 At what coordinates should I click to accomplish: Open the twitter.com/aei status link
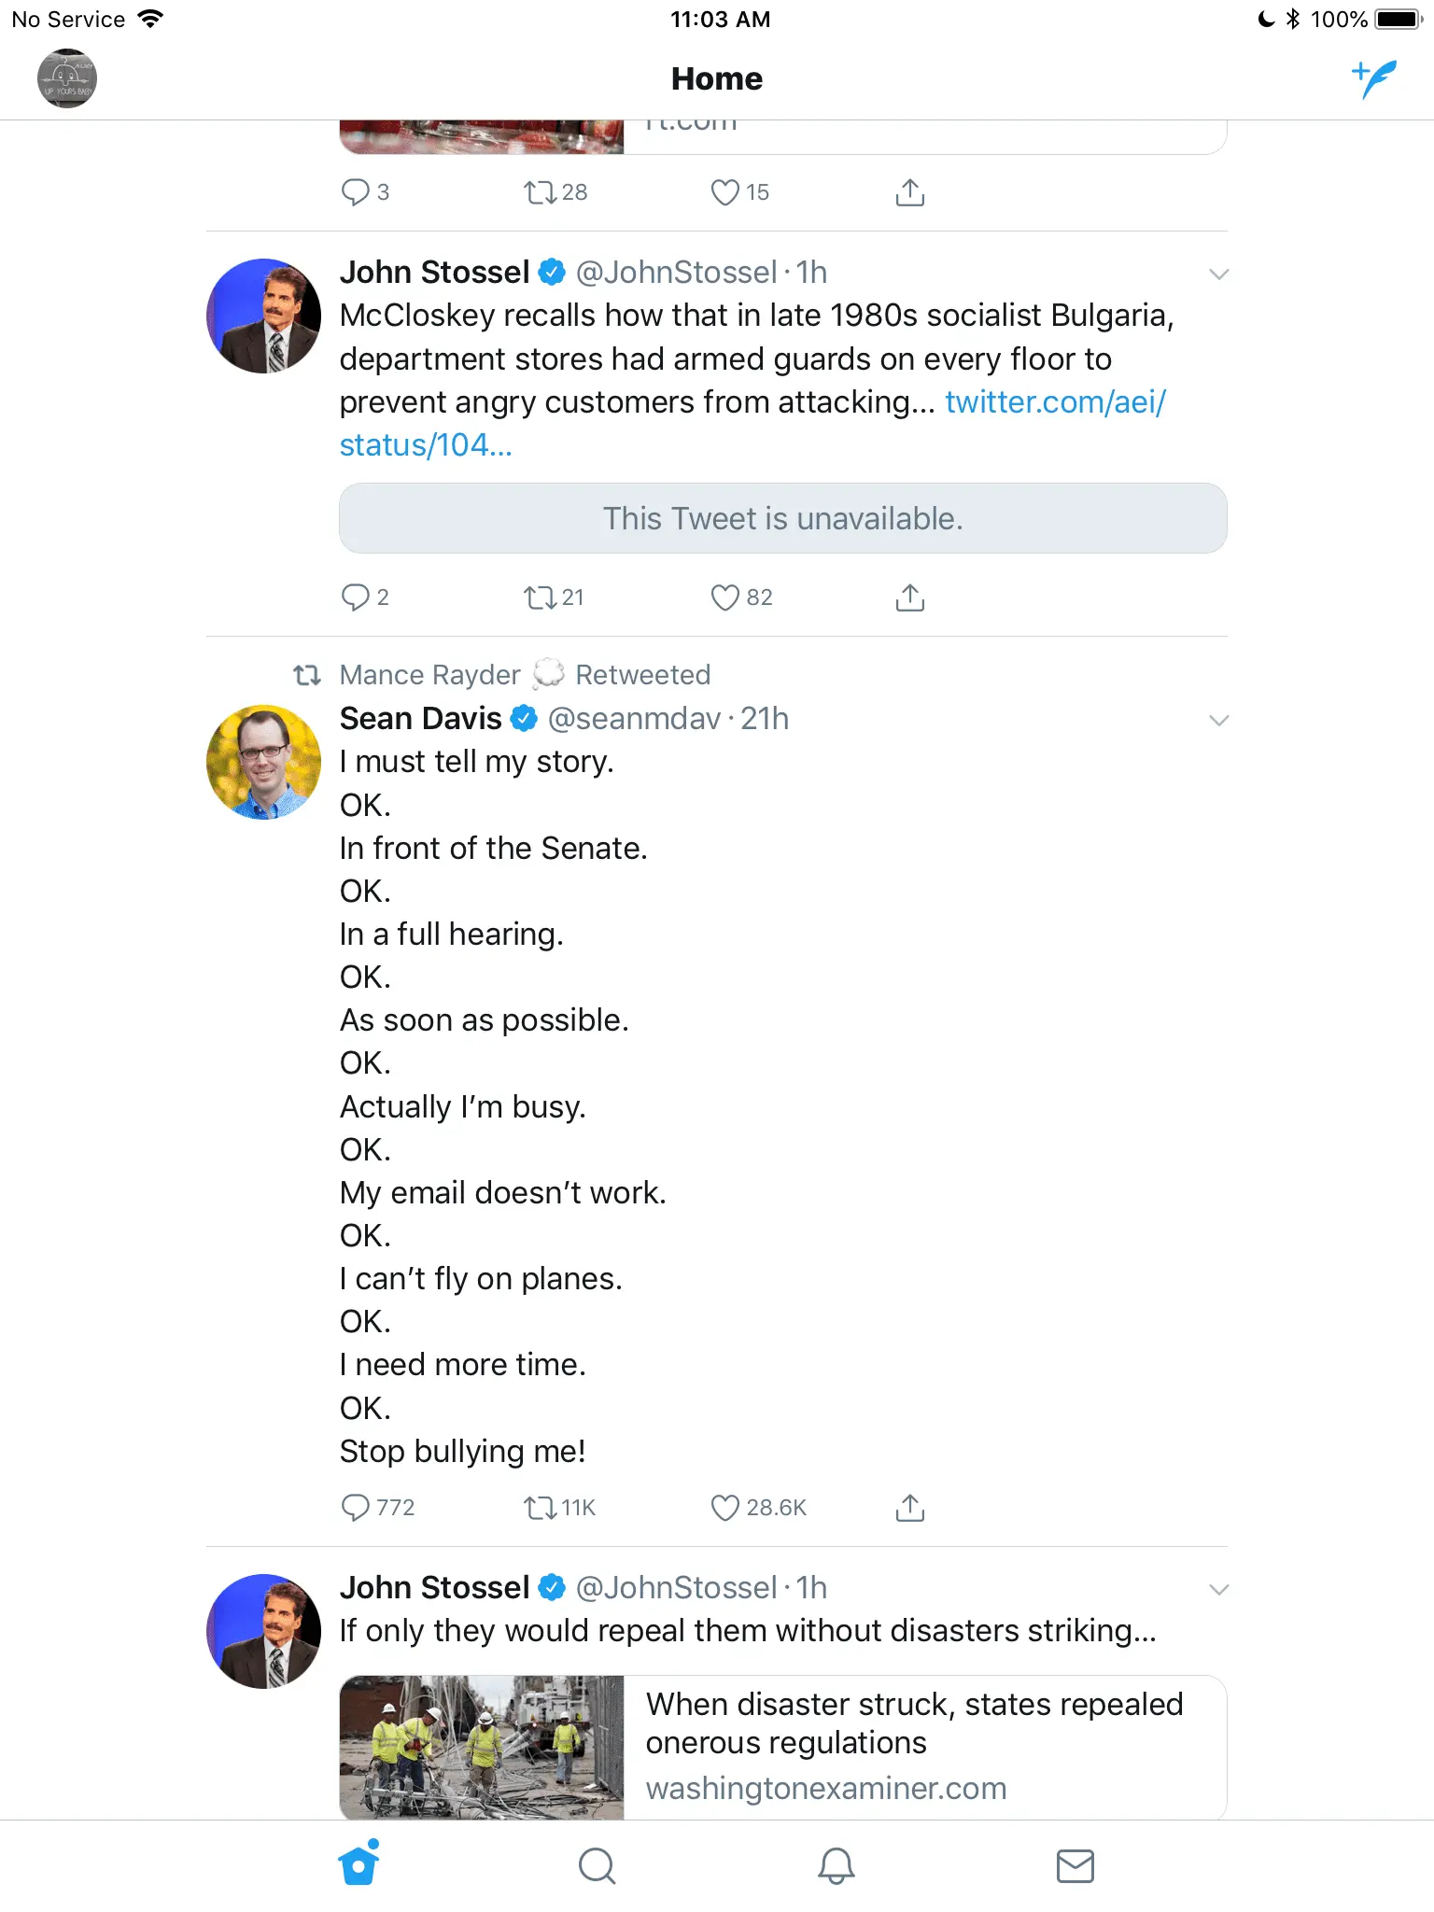point(1055,402)
